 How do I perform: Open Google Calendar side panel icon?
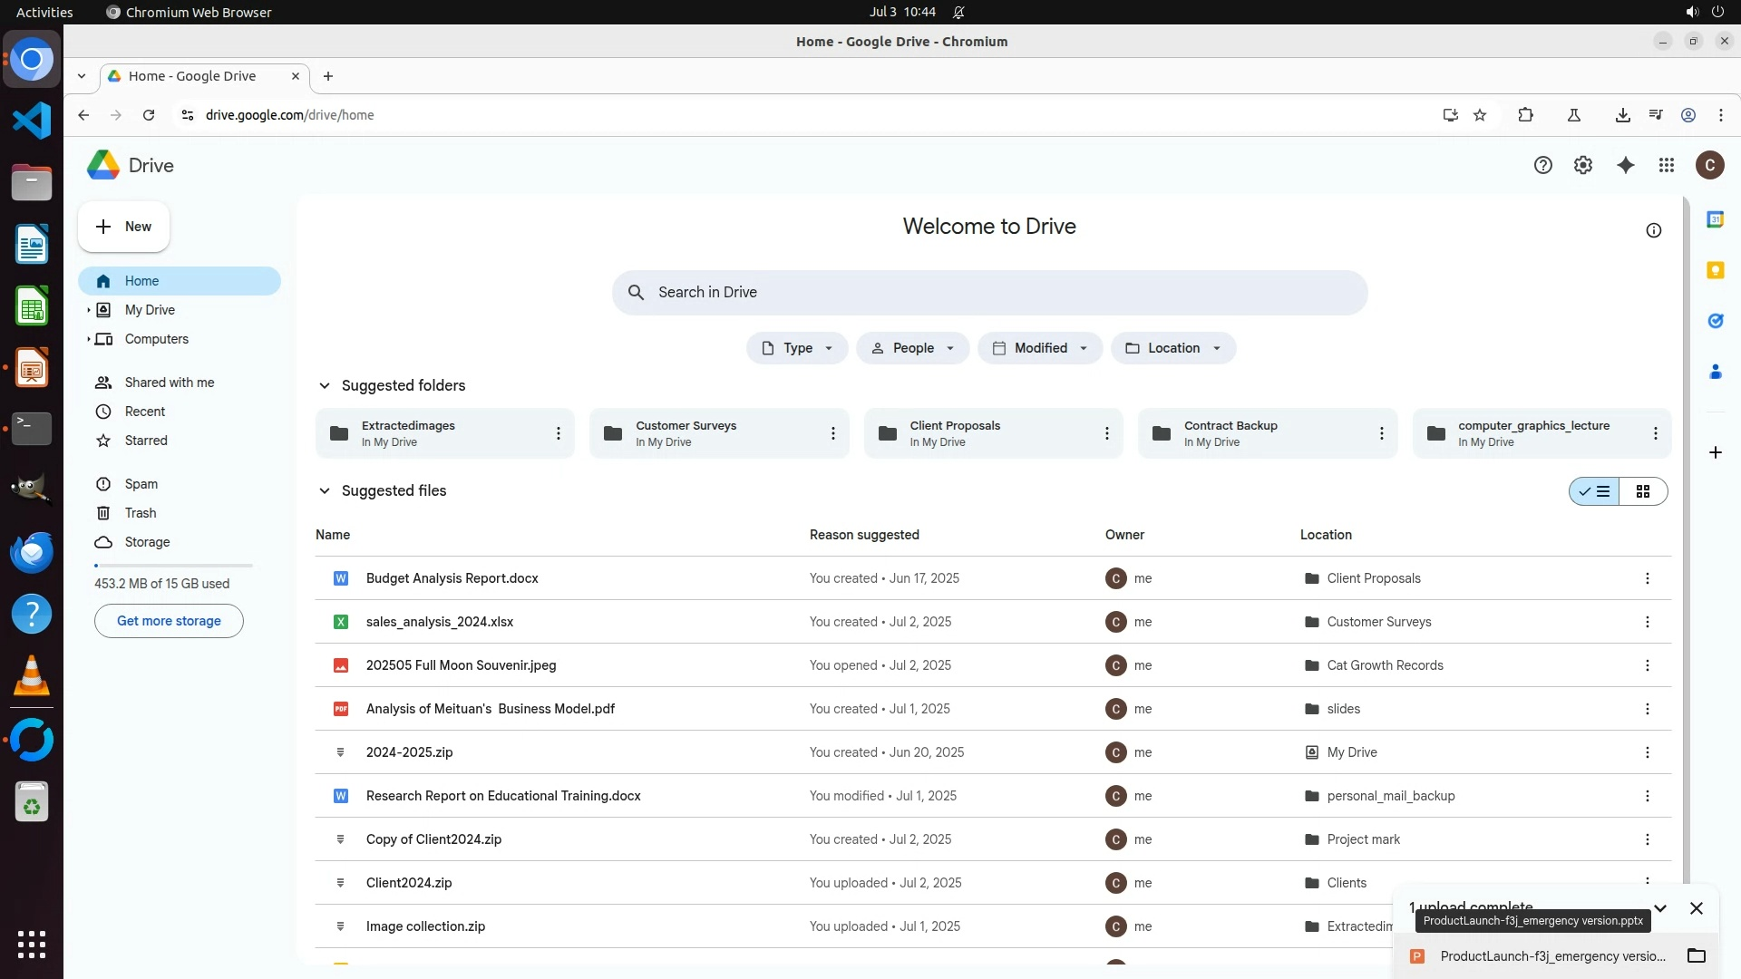[1715, 219]
